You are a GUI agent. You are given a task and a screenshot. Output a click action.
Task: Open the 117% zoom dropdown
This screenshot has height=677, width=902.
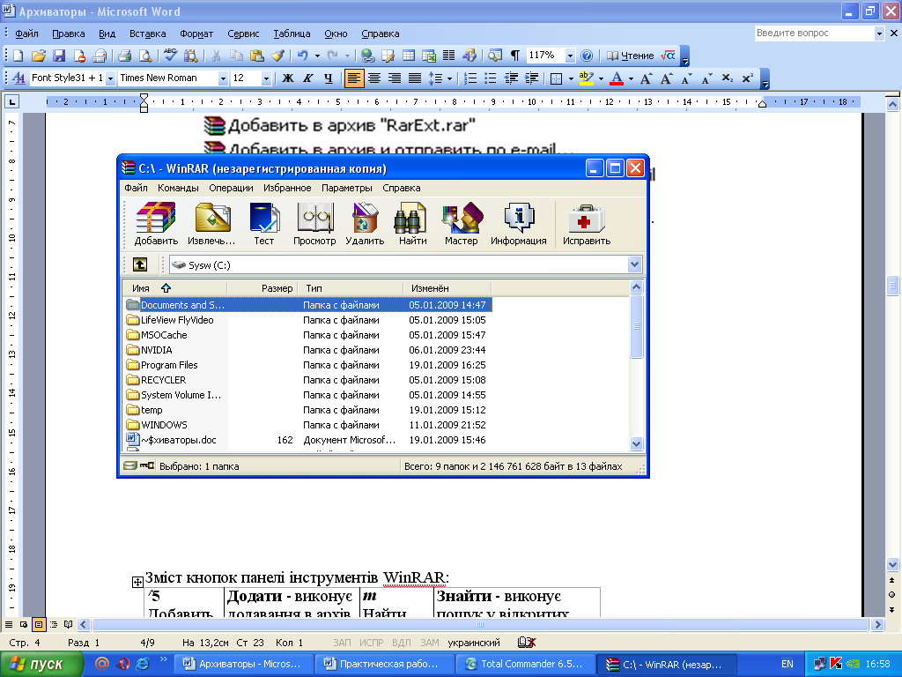(570, 56)
